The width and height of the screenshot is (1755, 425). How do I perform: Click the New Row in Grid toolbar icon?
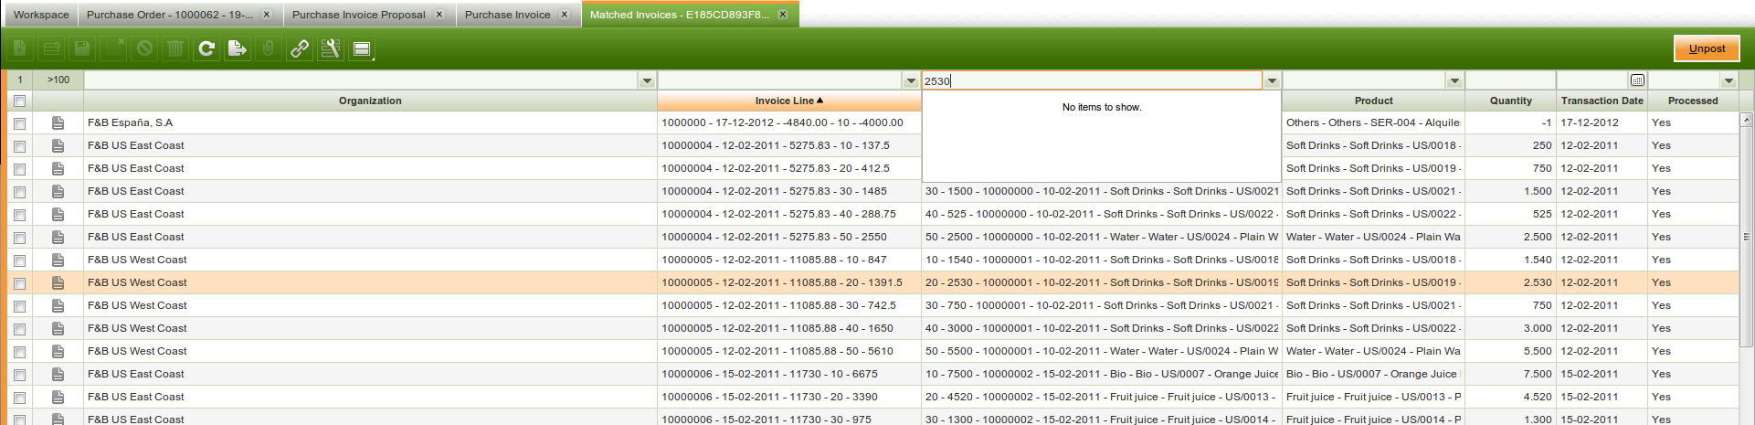point(51,48)
